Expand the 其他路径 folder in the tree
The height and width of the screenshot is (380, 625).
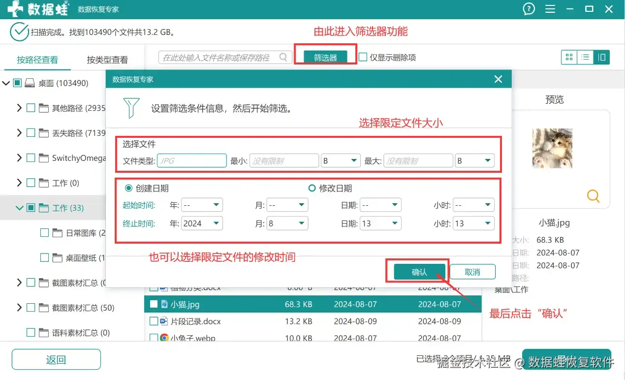pos(19,108)
